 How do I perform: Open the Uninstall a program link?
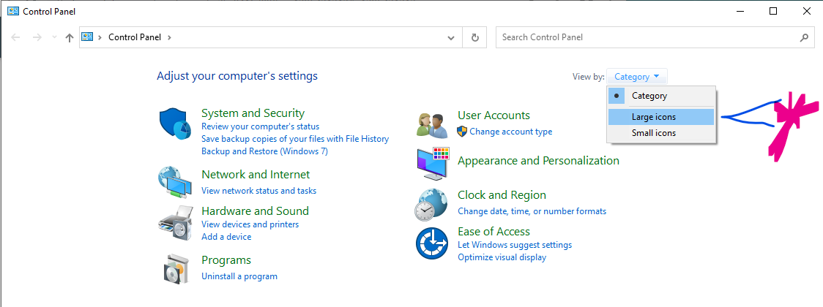[239, 276]
